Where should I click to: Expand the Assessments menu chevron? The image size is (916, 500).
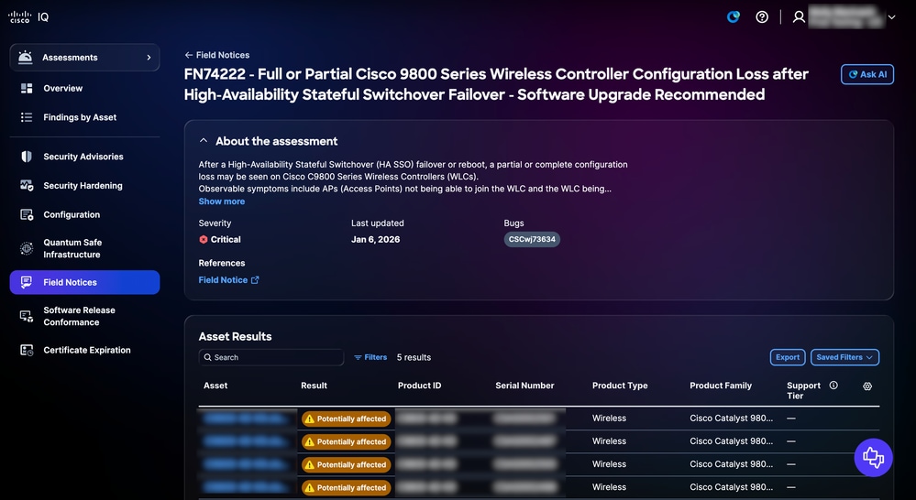[x=149, y=57]
